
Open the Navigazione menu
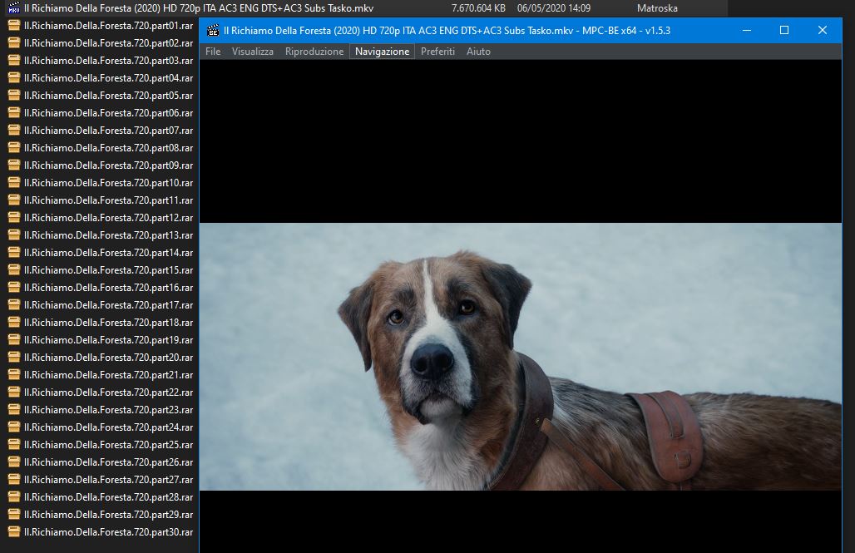tap(382, 52)
